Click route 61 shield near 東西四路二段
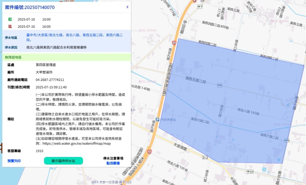The image size is (306, 185). (x=174, y=43)
